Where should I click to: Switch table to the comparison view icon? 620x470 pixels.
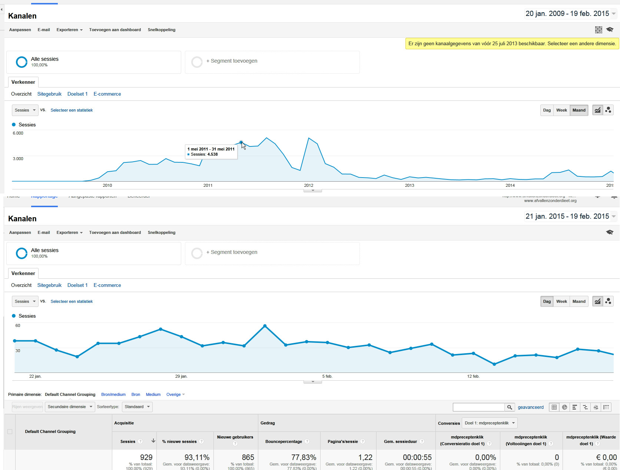click(585, 407)
